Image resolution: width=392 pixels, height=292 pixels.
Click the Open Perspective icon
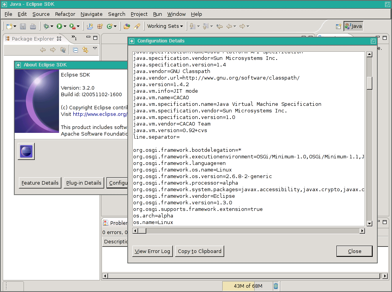point(338,26)
